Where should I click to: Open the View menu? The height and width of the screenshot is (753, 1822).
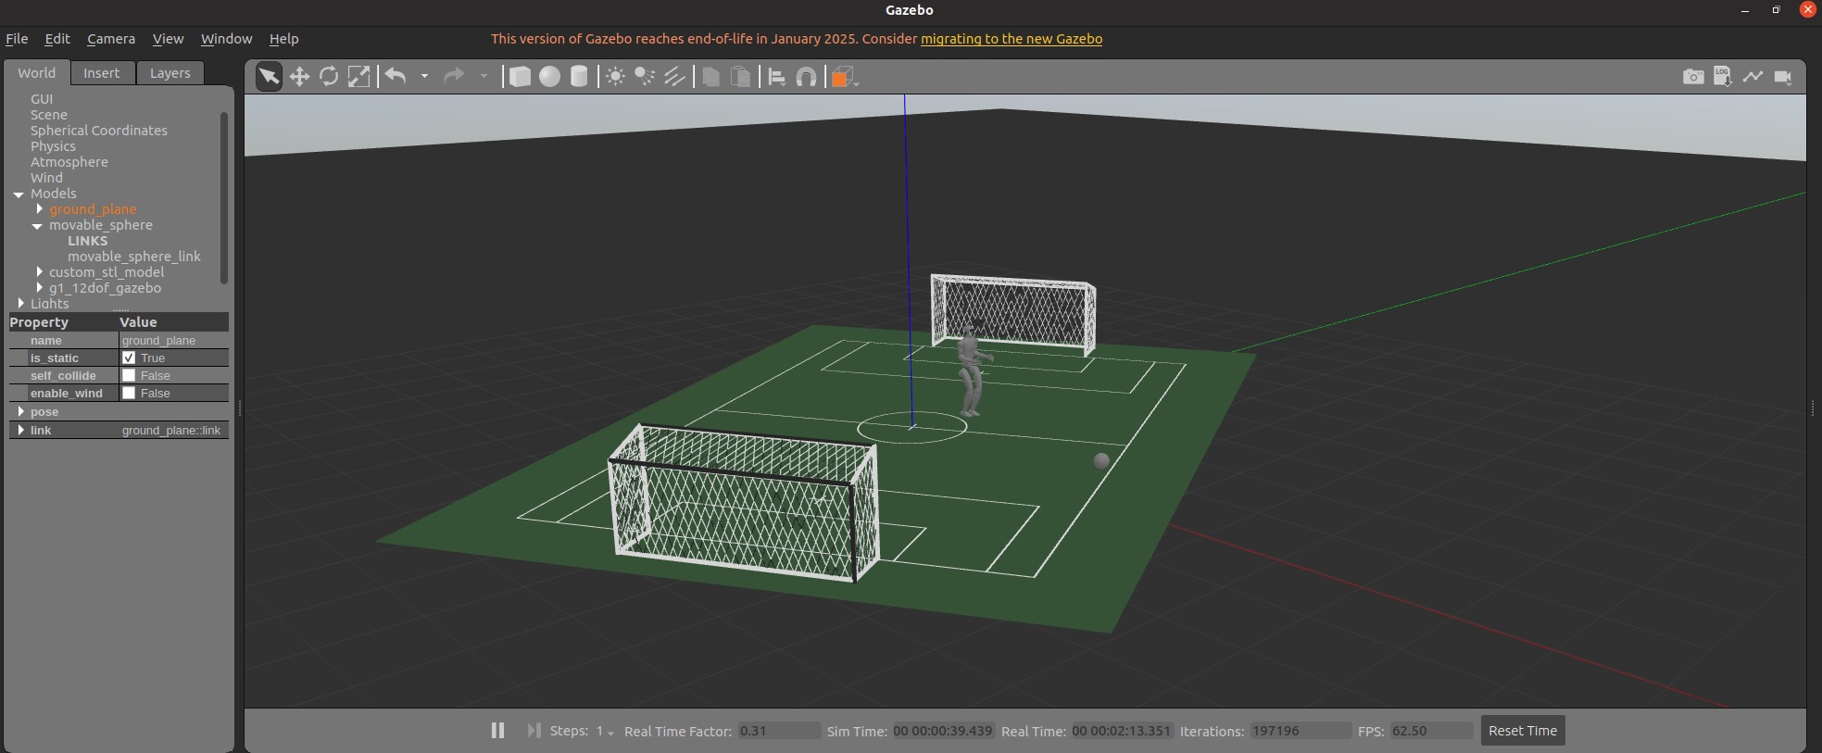click(168, 39)
